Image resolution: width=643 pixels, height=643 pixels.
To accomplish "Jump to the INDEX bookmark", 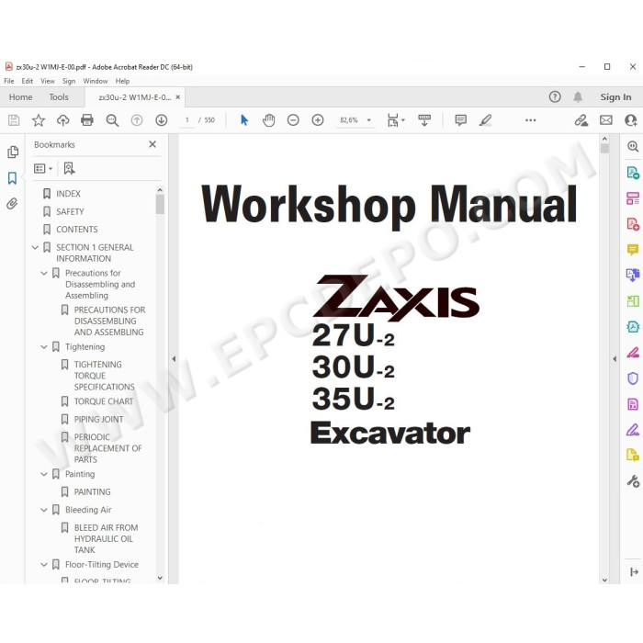I will 68,194.
